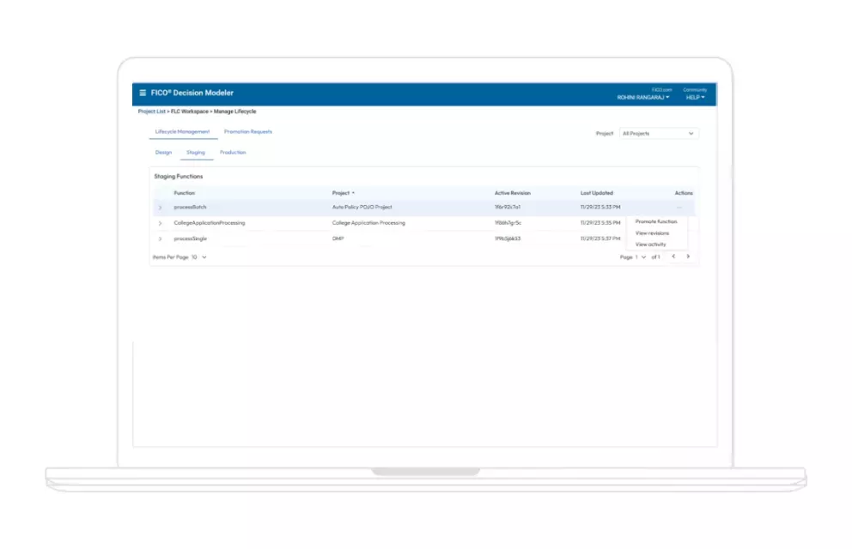The width and height of the screenshot is (852, 549).
Task: Open the Production lifecycle tab
Action: point(234,151)
